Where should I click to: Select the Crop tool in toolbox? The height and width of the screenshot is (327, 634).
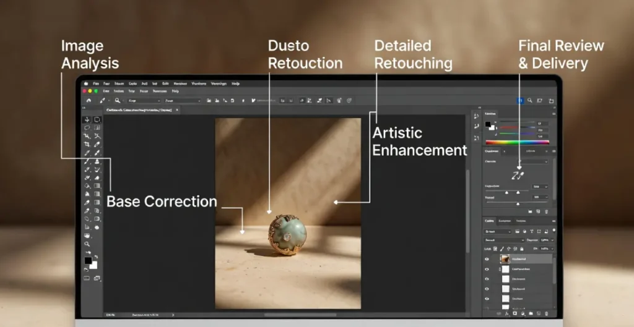tap(87, 145)
